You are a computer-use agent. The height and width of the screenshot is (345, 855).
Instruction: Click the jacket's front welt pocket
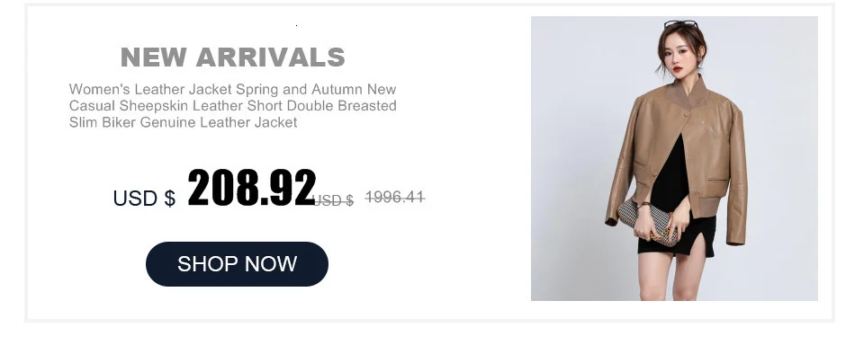tap(717, 180)
